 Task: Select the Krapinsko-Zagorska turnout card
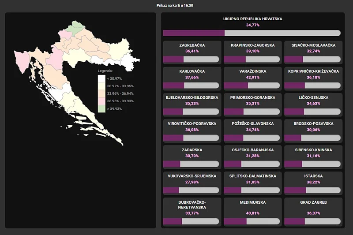click(252, 53)
